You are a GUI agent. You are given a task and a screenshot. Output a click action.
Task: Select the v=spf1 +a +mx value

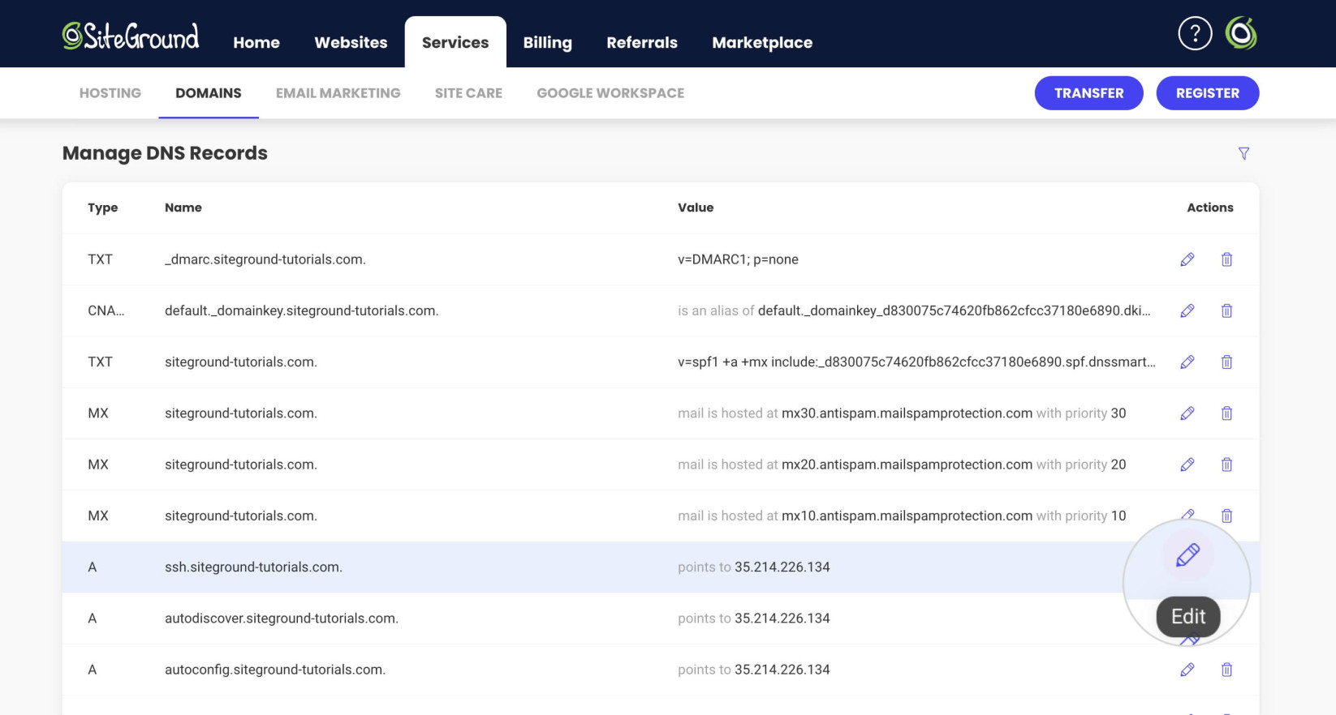tap(916, 362)
